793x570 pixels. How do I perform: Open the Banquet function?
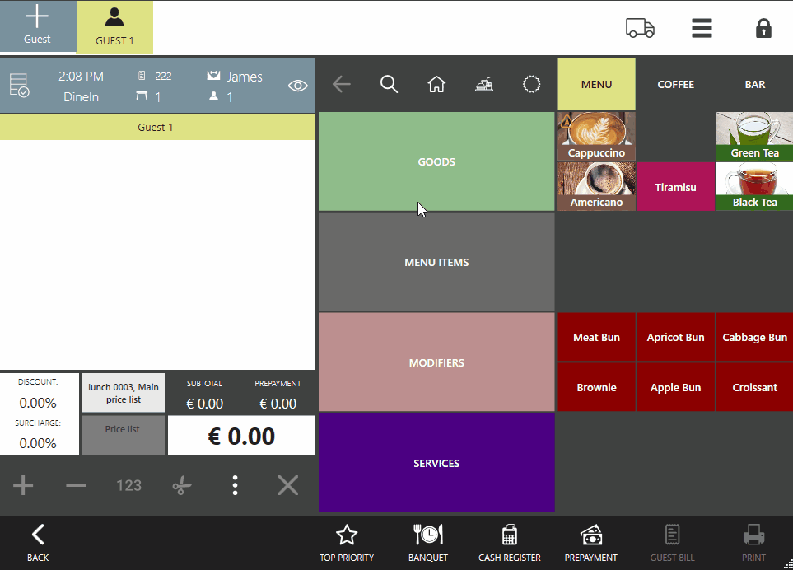pos(428,543)
